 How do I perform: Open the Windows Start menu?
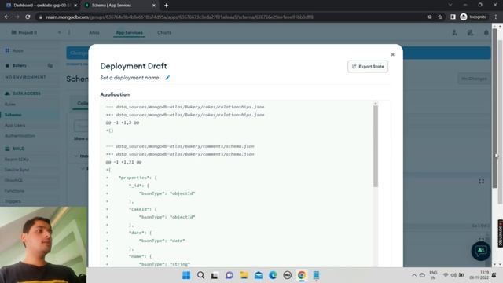coord(186,275)
